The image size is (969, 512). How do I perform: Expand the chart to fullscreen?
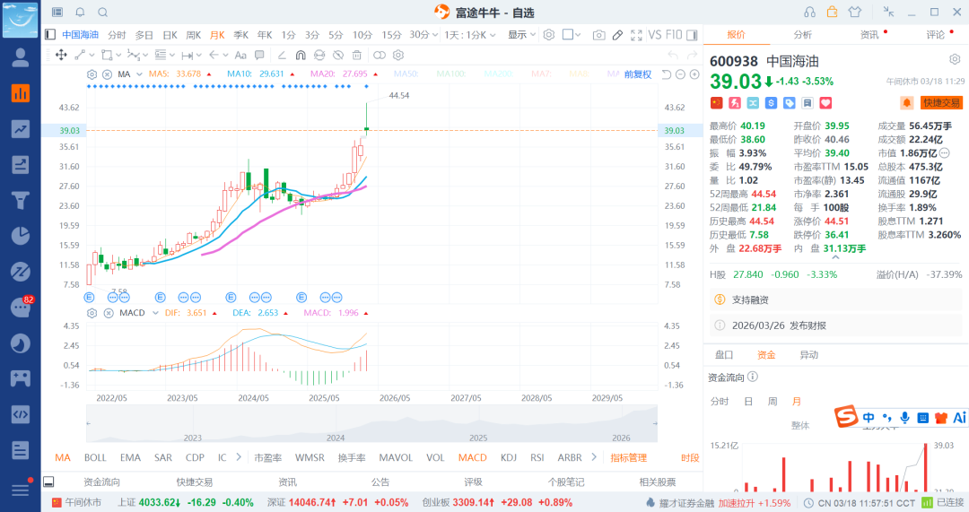coord(636,35)
